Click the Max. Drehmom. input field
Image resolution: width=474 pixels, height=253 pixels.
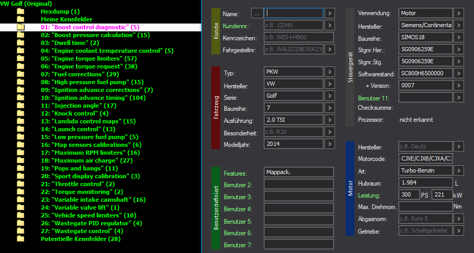coord(426,206)
